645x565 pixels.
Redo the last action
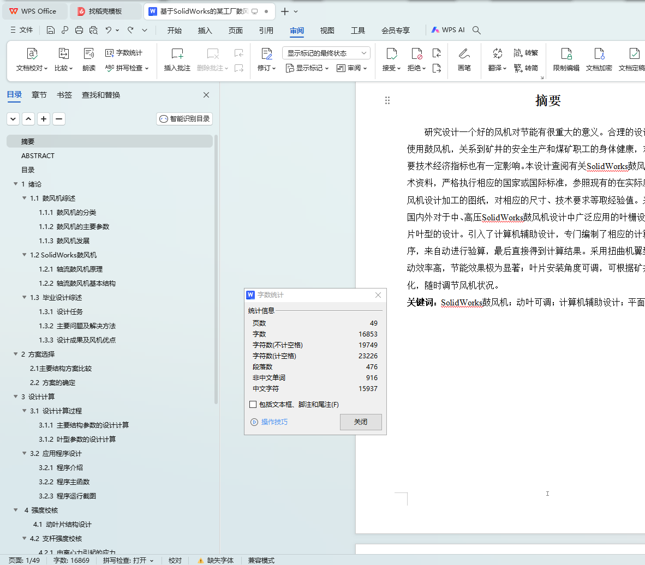click(130, 30)
